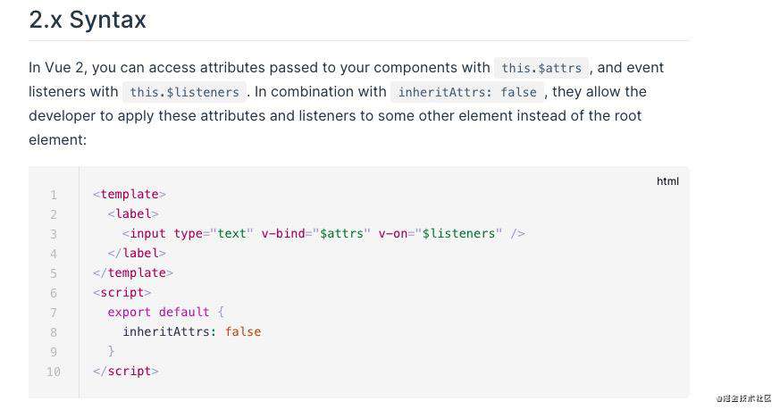Click the closing script tag
780x410 pixels.
[x=125, y=372]
